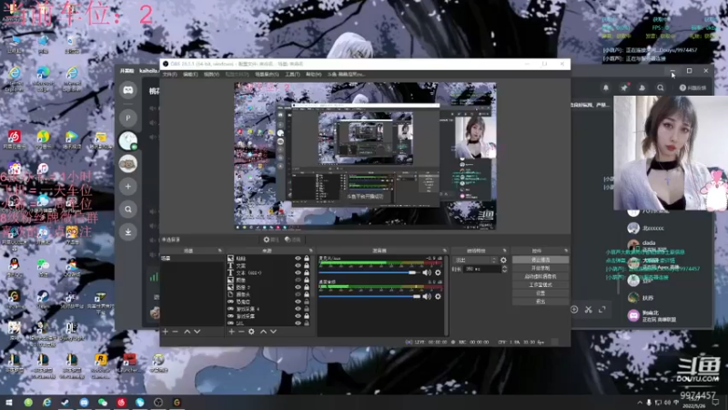This screenshot has width=728, height=410.
Task: Pop out the Scenes dock
Action: click(x=220, y=251)
